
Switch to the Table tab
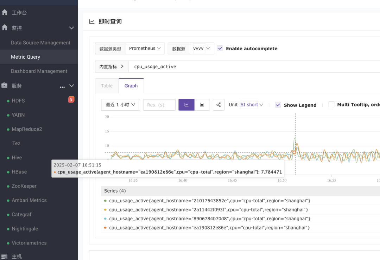(107, 86)
